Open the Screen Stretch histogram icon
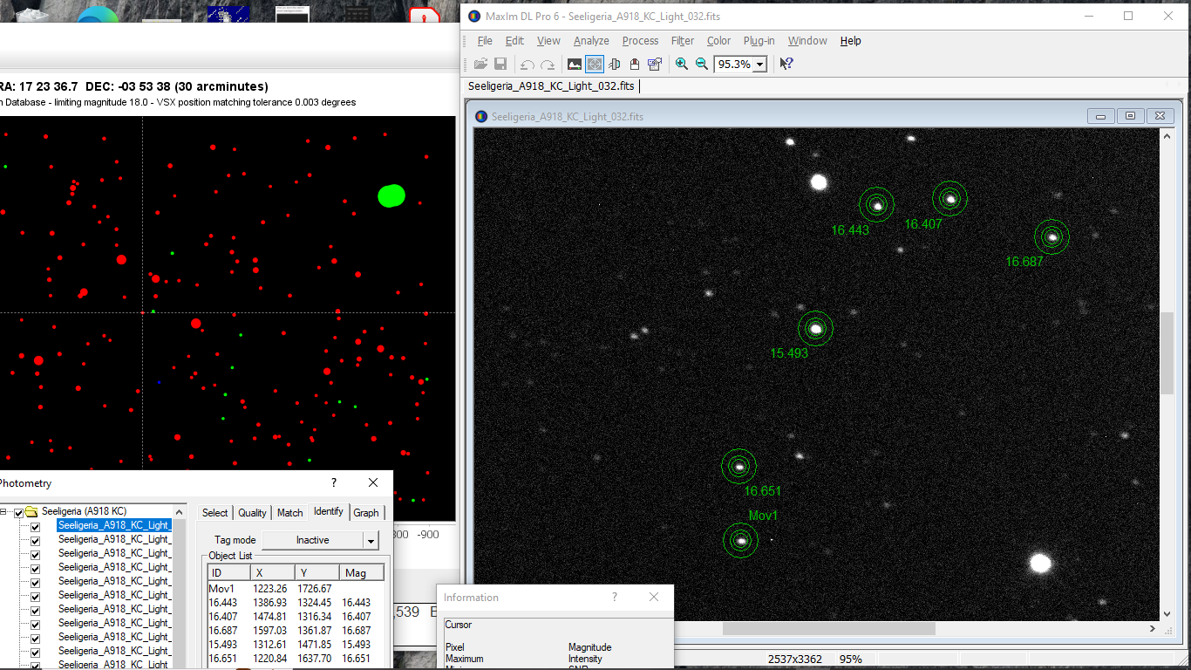This screenshot has width=1191, height=670. 575,64
